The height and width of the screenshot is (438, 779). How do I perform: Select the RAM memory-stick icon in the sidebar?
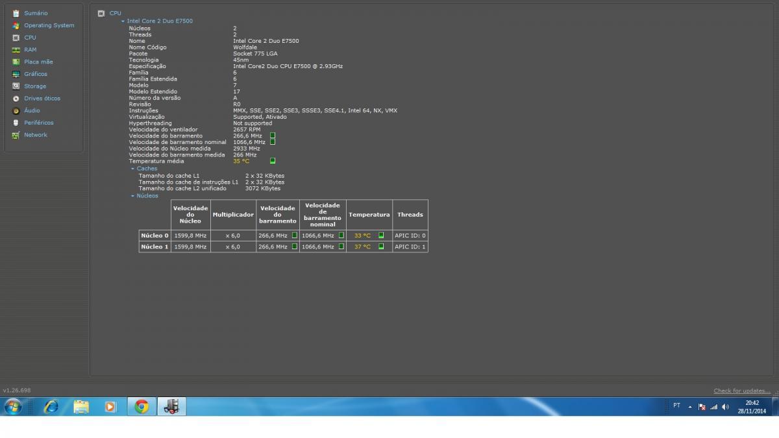(x=16, y=50)
